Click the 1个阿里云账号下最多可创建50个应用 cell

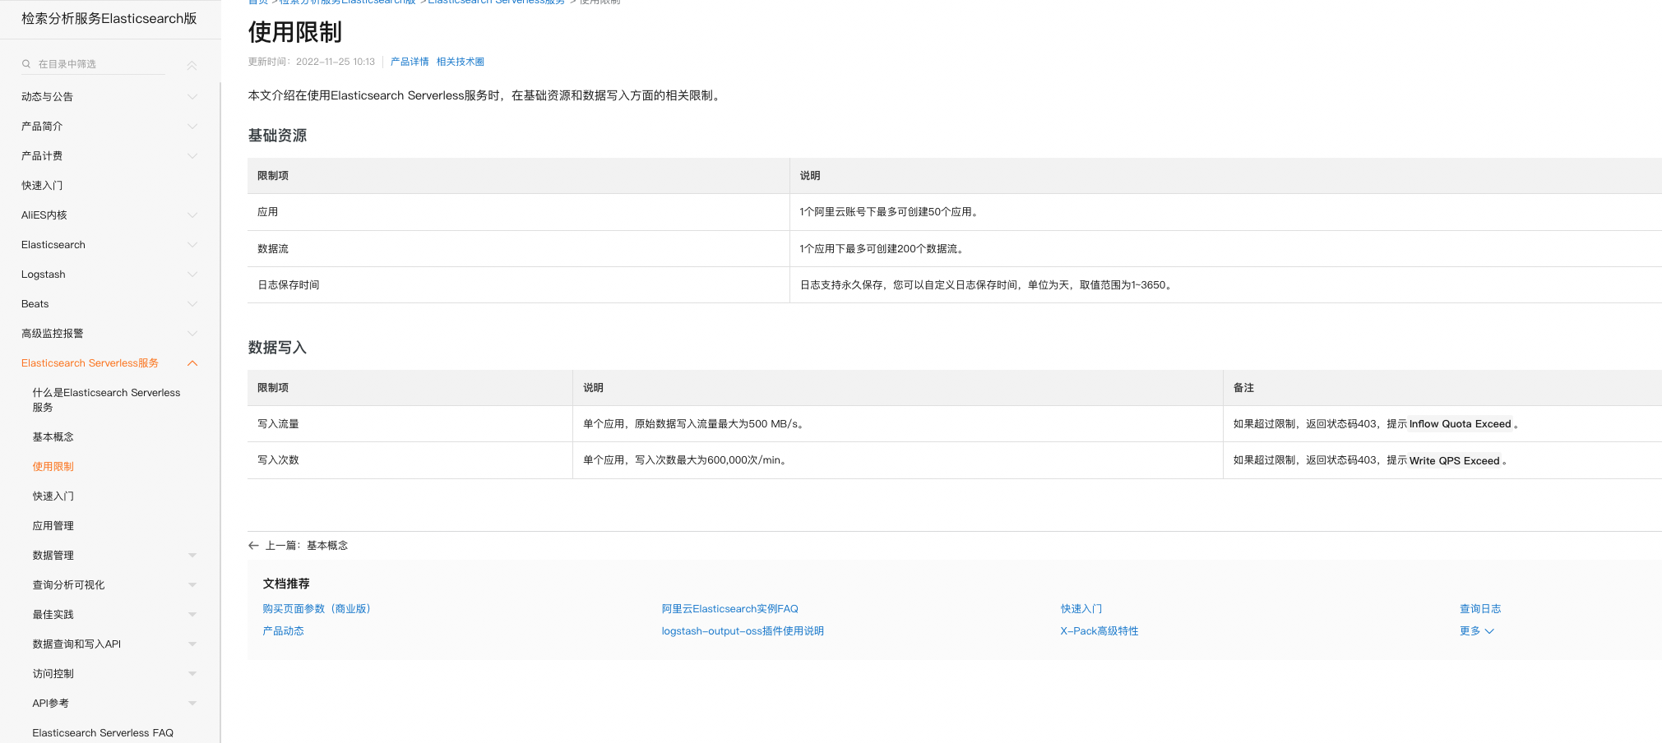1225,212
